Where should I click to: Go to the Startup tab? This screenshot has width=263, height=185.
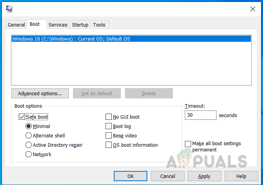point(80,25)
